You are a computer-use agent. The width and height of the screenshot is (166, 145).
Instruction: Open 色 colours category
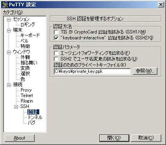click(x=23, y=79)
